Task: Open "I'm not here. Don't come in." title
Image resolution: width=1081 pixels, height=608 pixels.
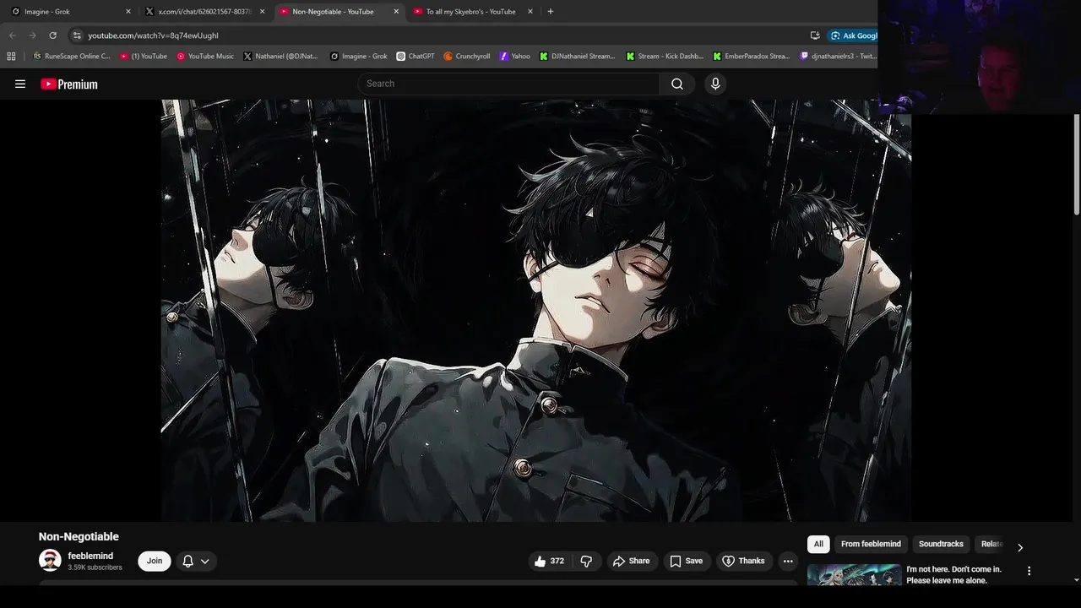Action: [x=953, y=574]
